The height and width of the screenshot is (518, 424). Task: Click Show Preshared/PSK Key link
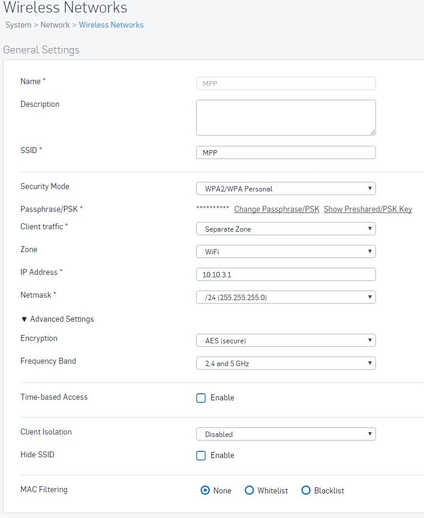(x=368, y=209)
